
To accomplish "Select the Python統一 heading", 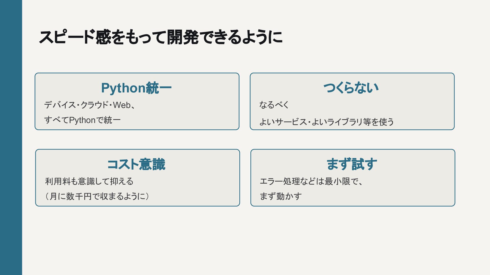I will click(136, 88).
